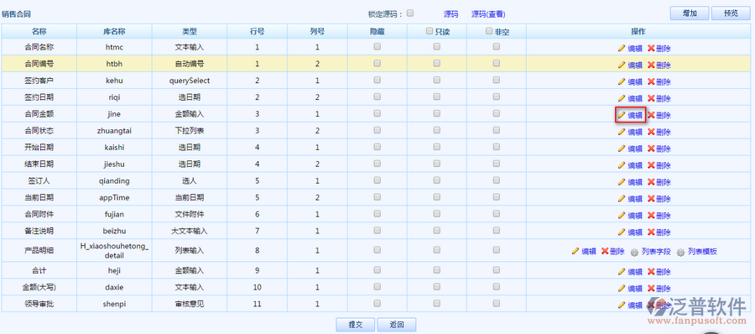The height and width of the screenshot is (334, 755).
Task: Click the pencil edit icon for 备注说明 row
Action: pos(622,232)
